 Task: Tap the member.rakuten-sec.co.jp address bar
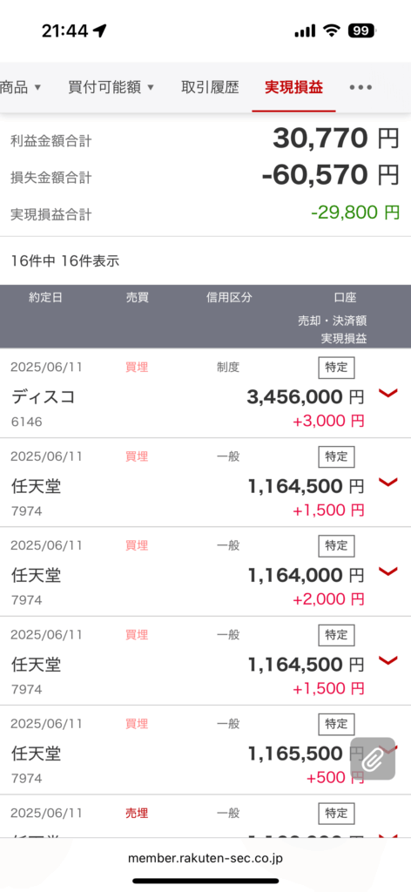pos(205,858)
